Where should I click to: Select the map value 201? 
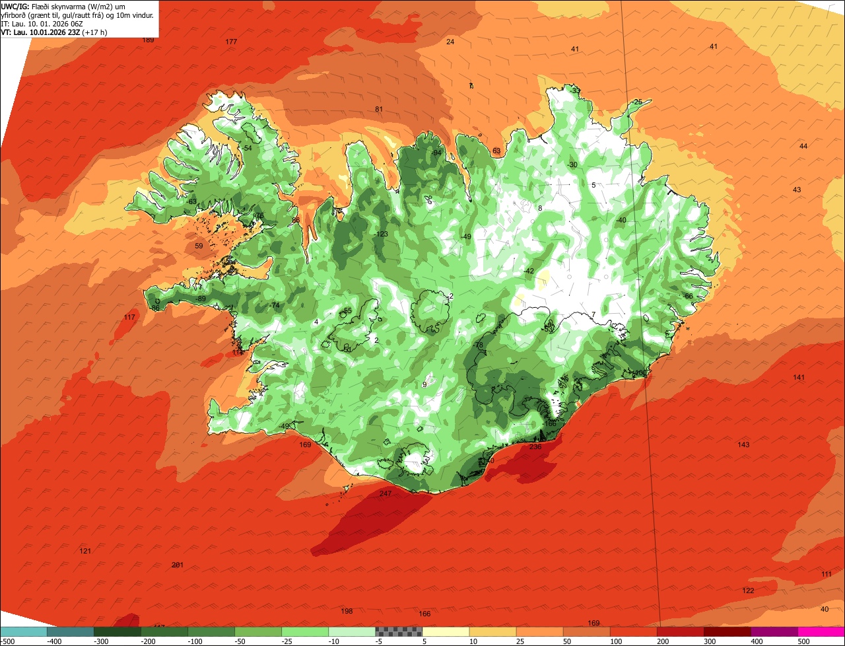[177, 565]
